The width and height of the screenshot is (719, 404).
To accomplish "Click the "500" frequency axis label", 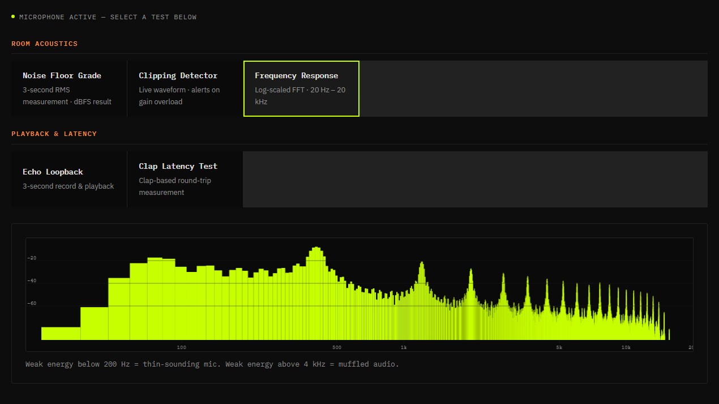I will pyautogui.click(x=337, y=347).
